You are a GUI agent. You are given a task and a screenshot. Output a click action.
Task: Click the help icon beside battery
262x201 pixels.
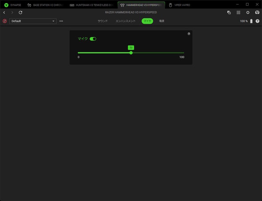coord(258,21)
